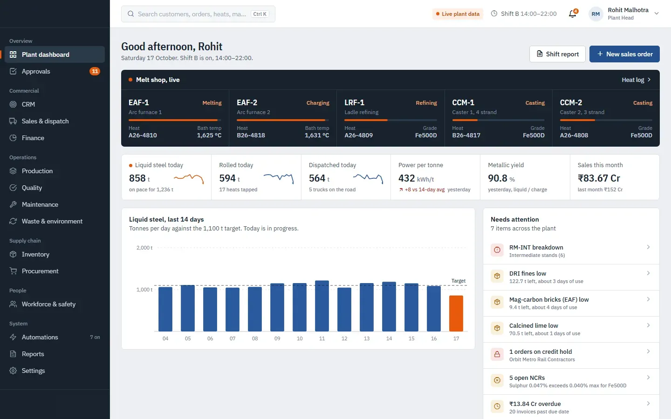This screenshot has width=671, height=419.
Task: Expand the RM-INT breakdown chevron
Action: [x=648, y=247]
